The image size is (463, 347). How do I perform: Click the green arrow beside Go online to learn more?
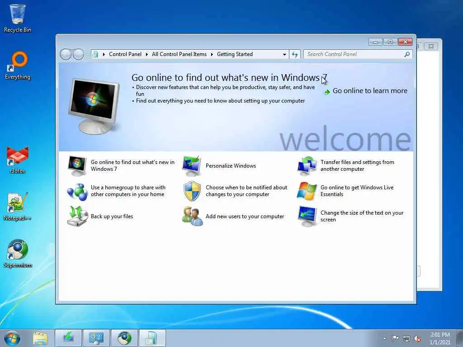pos(327,92)
